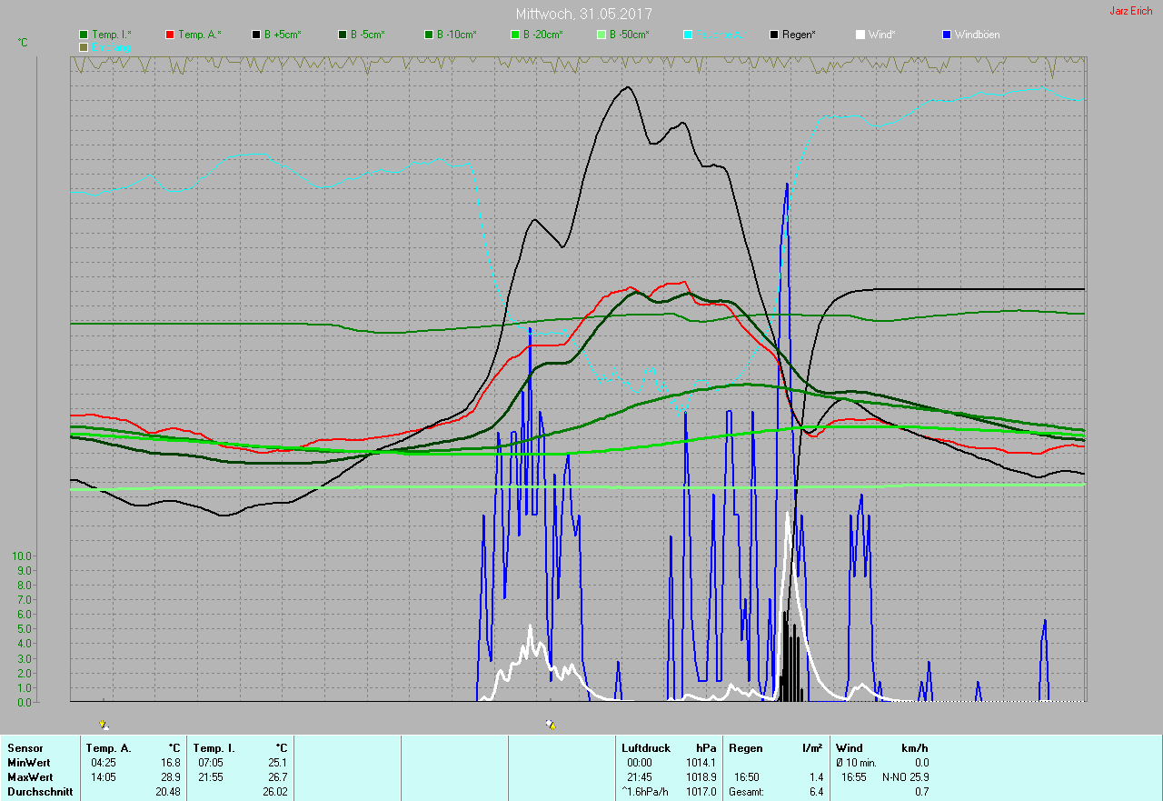The image size is (1163, 801).
Task: Click the "Jarz Erich" author label
Action: tap(1131, 11)
